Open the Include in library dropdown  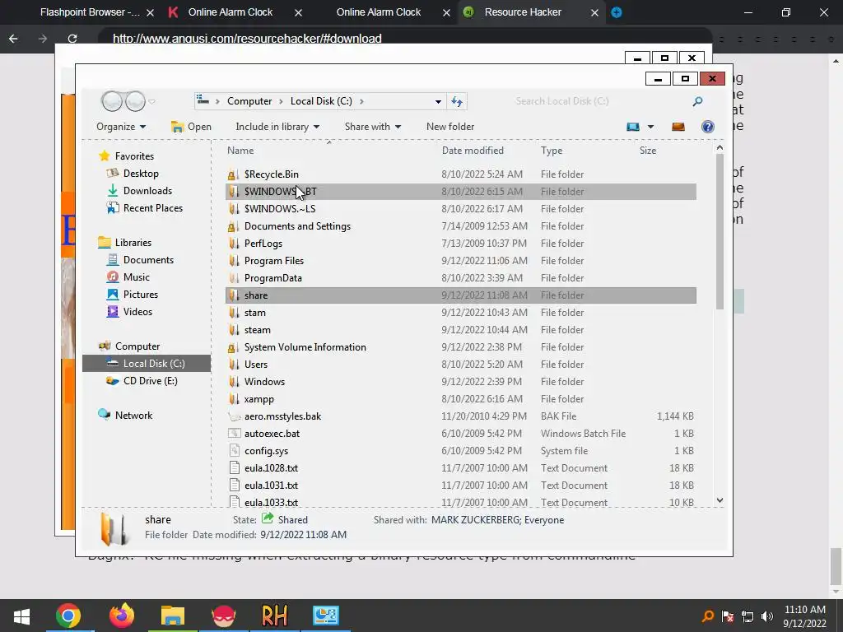click(277, 127)
